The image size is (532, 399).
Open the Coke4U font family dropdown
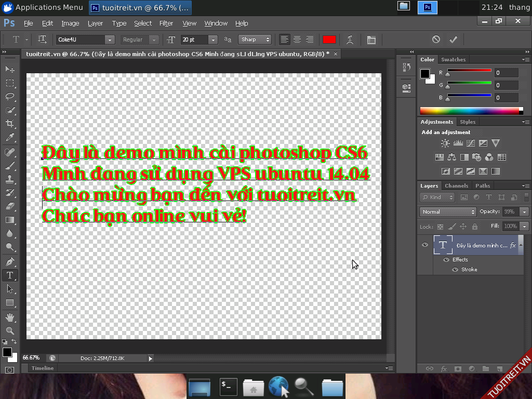coord(109,39)
